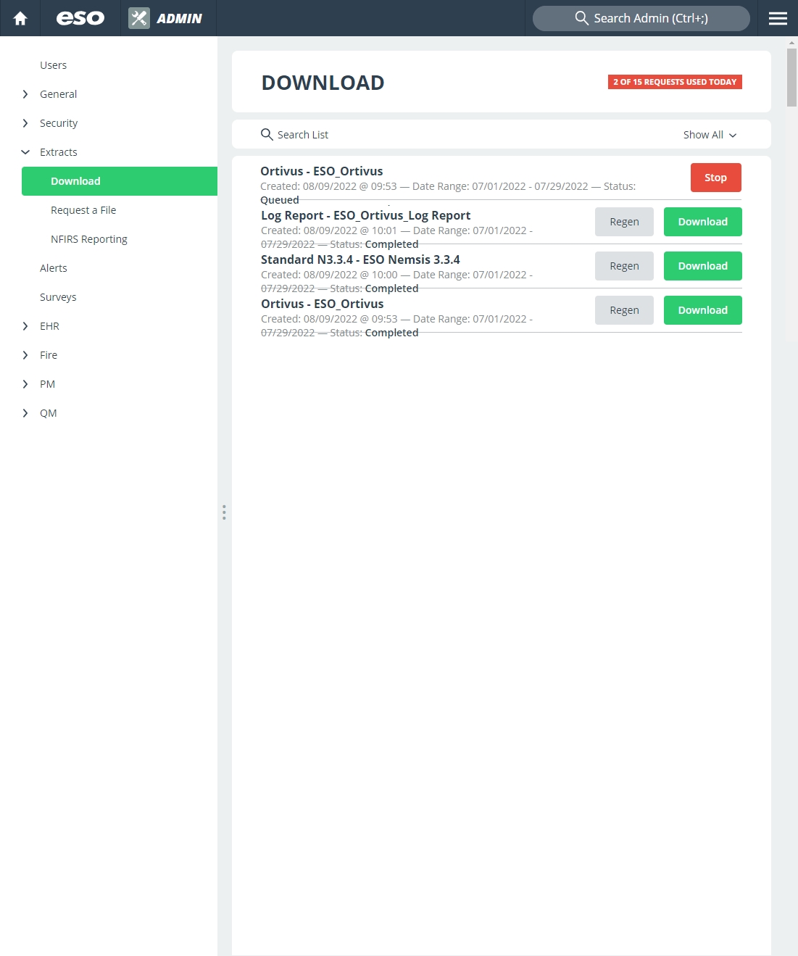798x956 pixels.
Task: Expand the QM section chevron
Action: tap(25, 413)
